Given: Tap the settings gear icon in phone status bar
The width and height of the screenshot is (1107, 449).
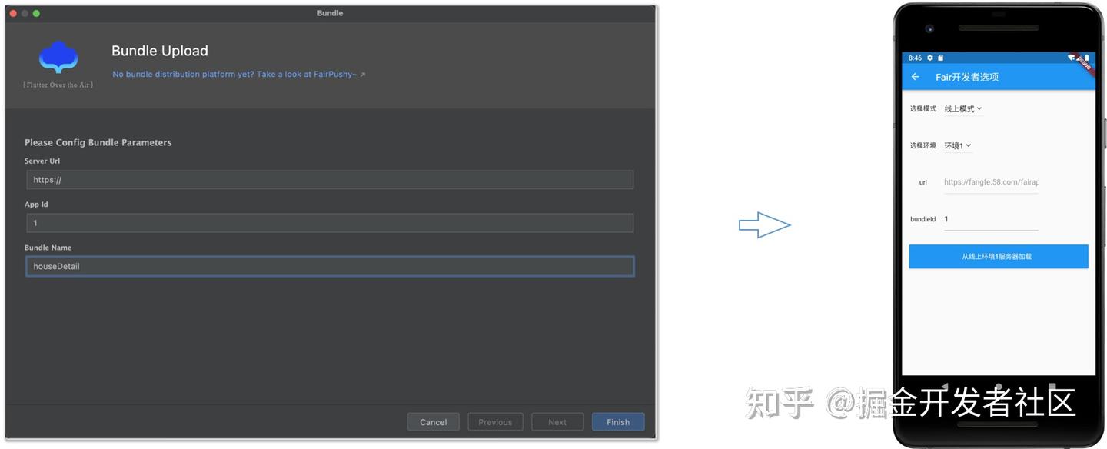Looking at the screenshot, I should (x=930, y=58).
